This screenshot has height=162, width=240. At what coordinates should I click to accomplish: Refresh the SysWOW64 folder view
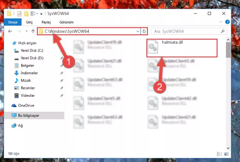click(144, 32)
